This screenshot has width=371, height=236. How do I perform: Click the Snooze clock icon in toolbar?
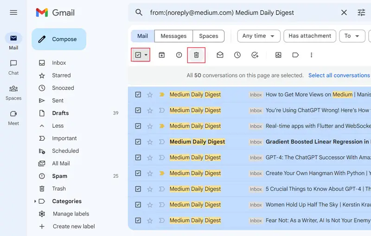[x=237, y=55]
